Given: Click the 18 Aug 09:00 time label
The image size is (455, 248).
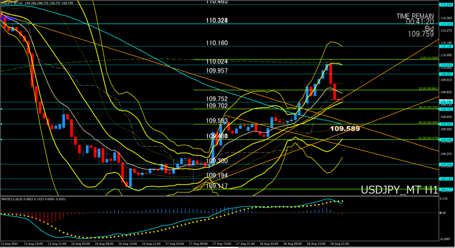Looking at the screenshot, I should coord(292,244).
